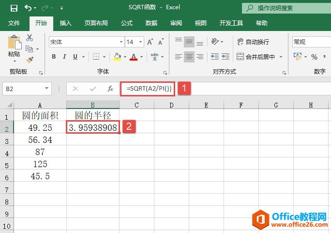
Task: Toggle 自动换行 wrap text
Action: pyautogui.click(x=253, y=42)
